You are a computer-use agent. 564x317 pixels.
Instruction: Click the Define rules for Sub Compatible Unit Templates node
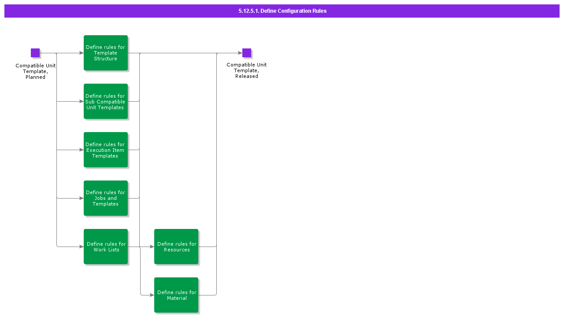click(x=106, y=102)
